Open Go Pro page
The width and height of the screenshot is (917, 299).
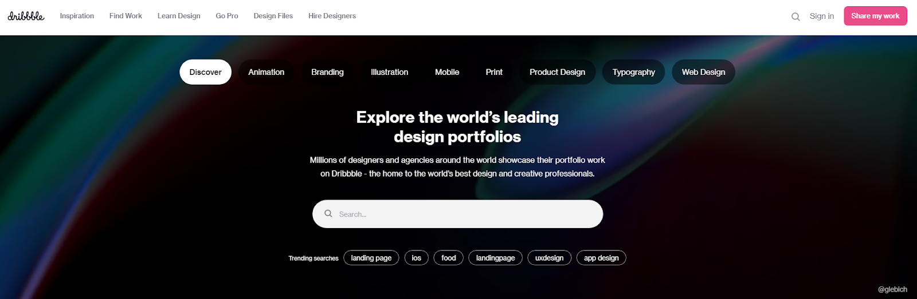pos(227,16)
